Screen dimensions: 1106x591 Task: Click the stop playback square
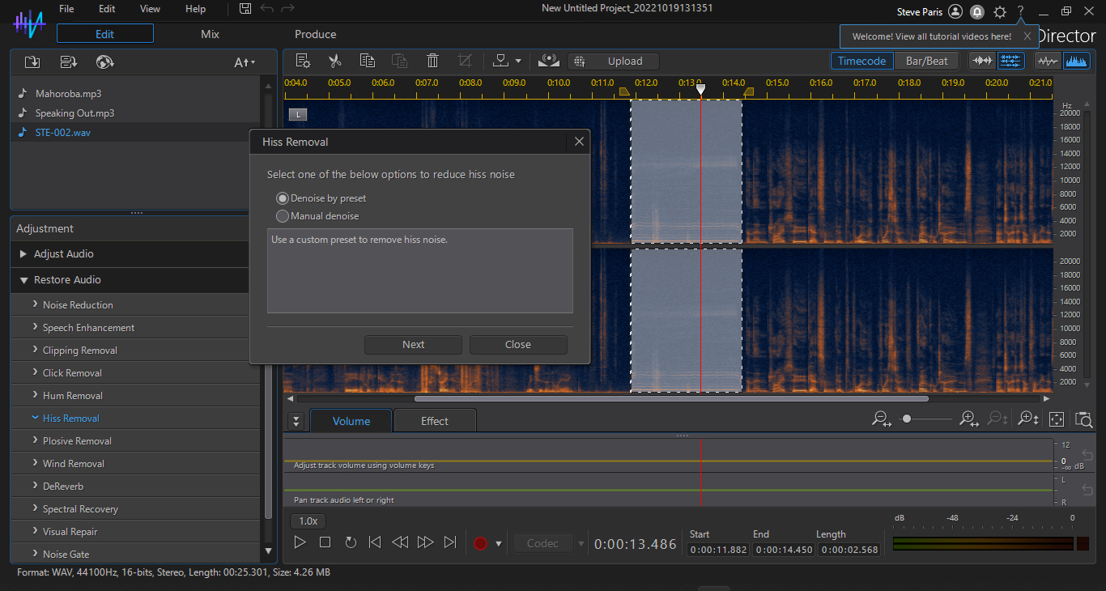click(x=325, y=542)
